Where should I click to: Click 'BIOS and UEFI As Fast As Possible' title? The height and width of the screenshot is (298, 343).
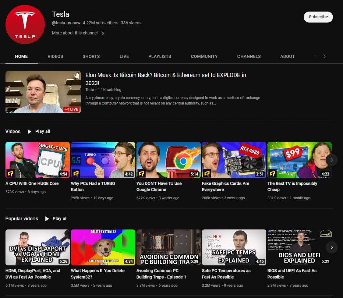(x=292, y=274)
